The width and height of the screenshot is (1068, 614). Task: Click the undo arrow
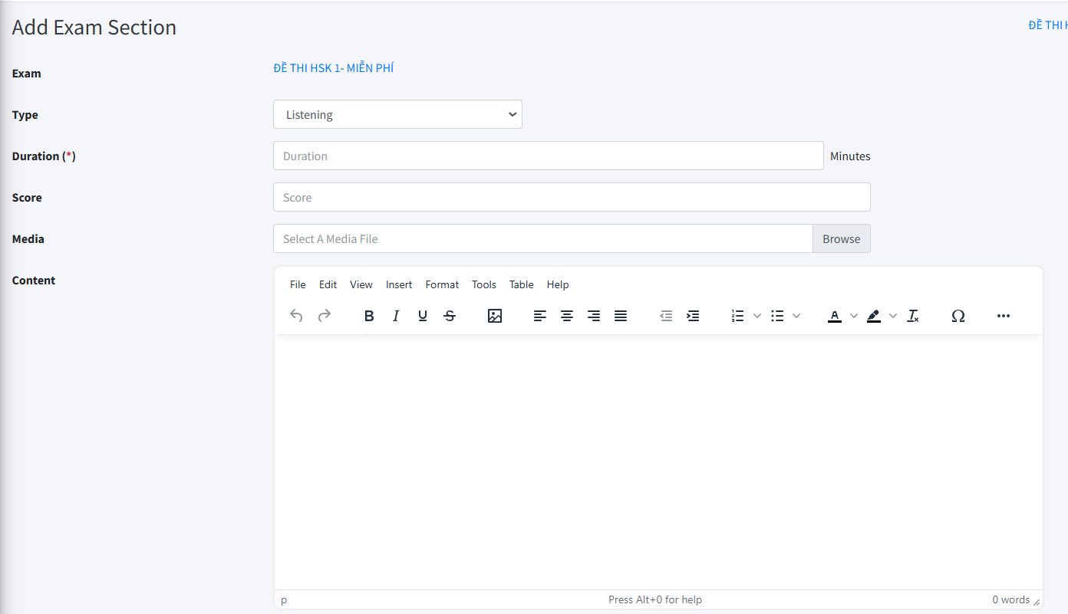(x=297, y=316)
